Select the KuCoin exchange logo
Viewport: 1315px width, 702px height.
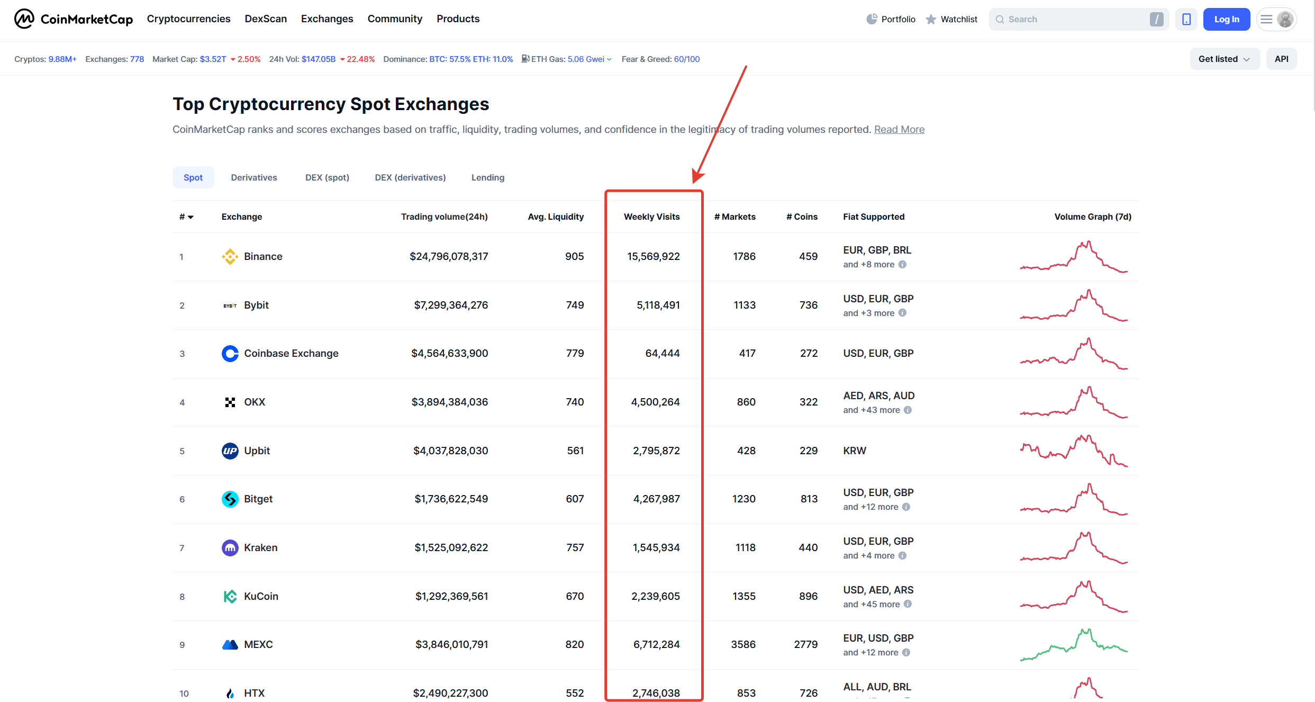tap(230, 596)
